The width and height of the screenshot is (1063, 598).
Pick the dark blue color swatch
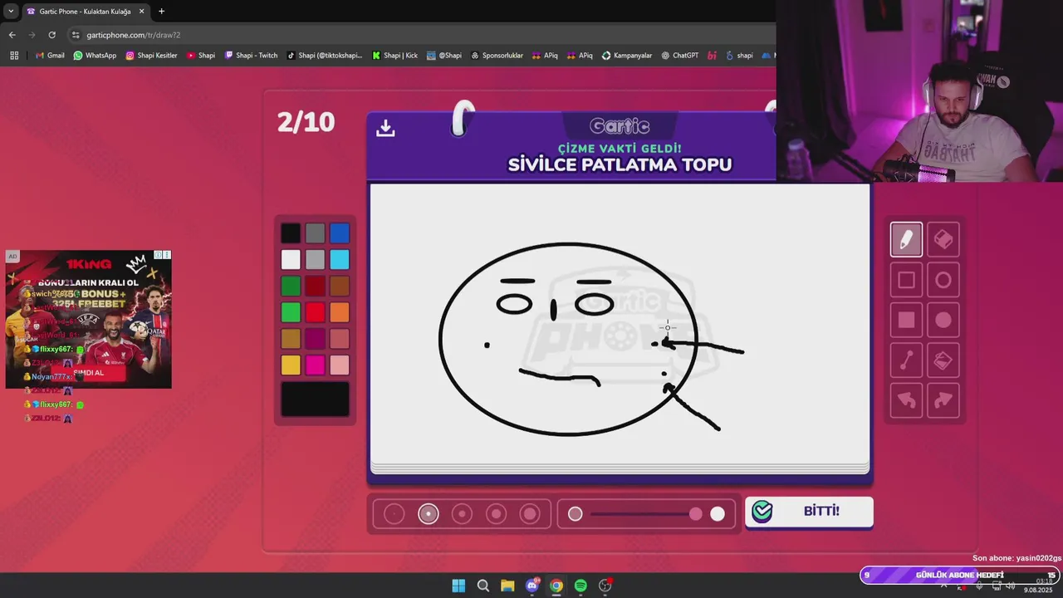click(x=340, y=233)
